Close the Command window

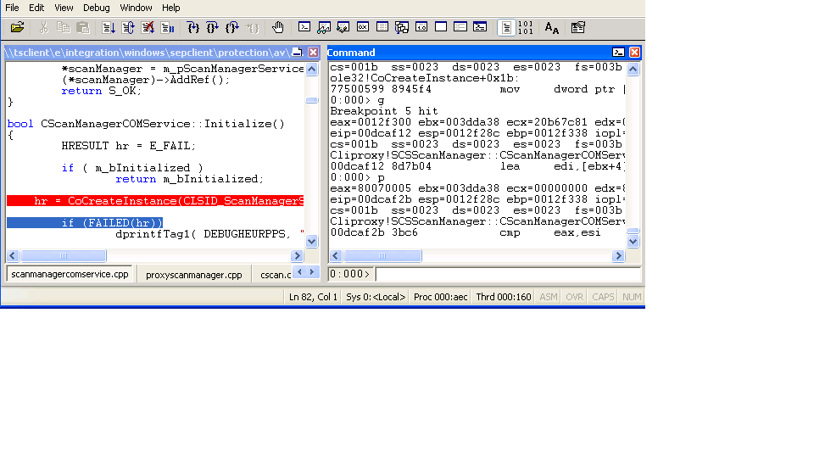634,52
